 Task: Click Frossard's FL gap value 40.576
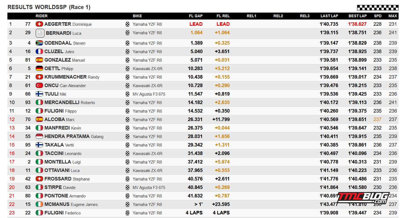[195, 179]
